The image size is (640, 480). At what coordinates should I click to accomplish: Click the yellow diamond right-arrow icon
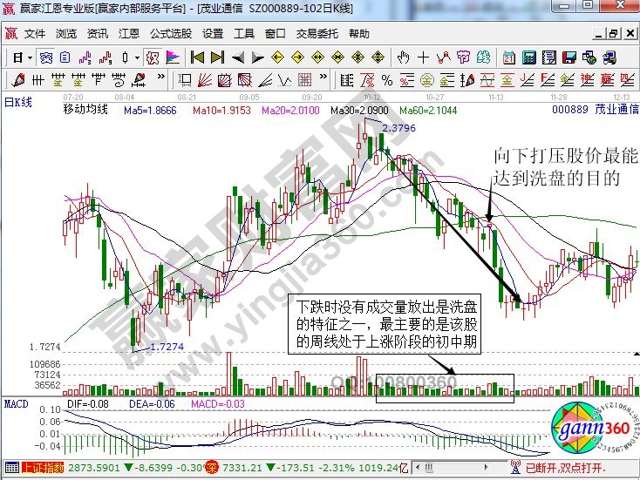(298, 57)
